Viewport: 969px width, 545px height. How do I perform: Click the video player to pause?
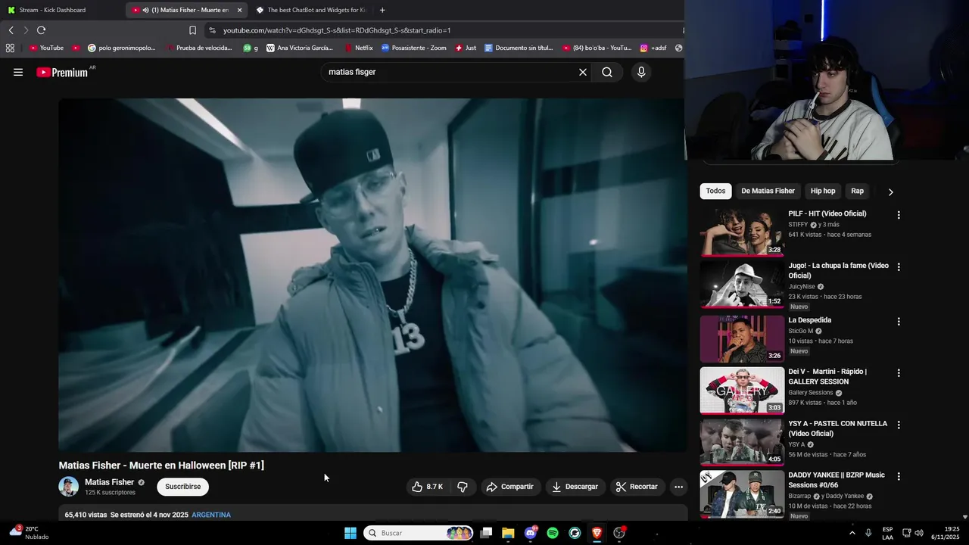pos(372,276)
